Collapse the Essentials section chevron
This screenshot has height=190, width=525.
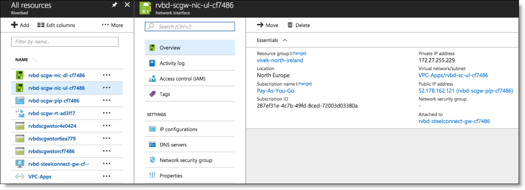click(x=285, y=40)
